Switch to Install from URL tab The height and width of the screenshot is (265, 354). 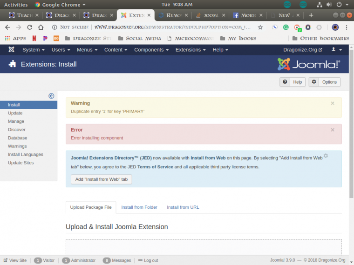tap(183, 207)
